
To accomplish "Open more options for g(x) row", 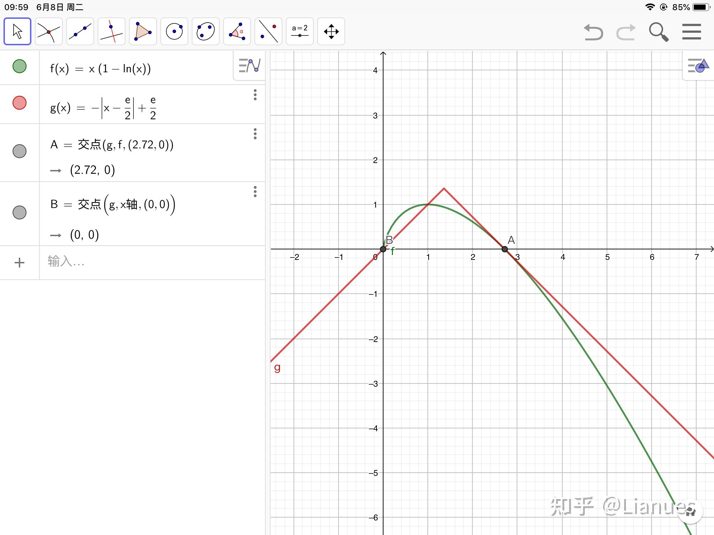I will coord(255,95).
